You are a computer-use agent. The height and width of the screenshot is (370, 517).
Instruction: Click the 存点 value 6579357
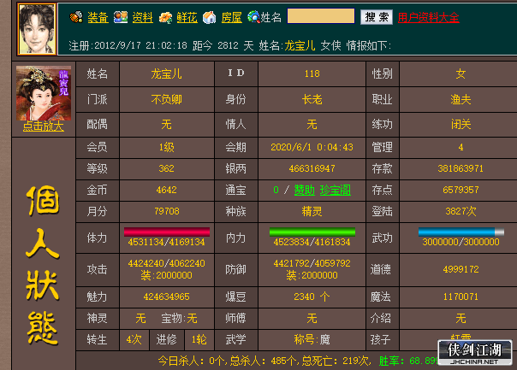pos(461,190)
